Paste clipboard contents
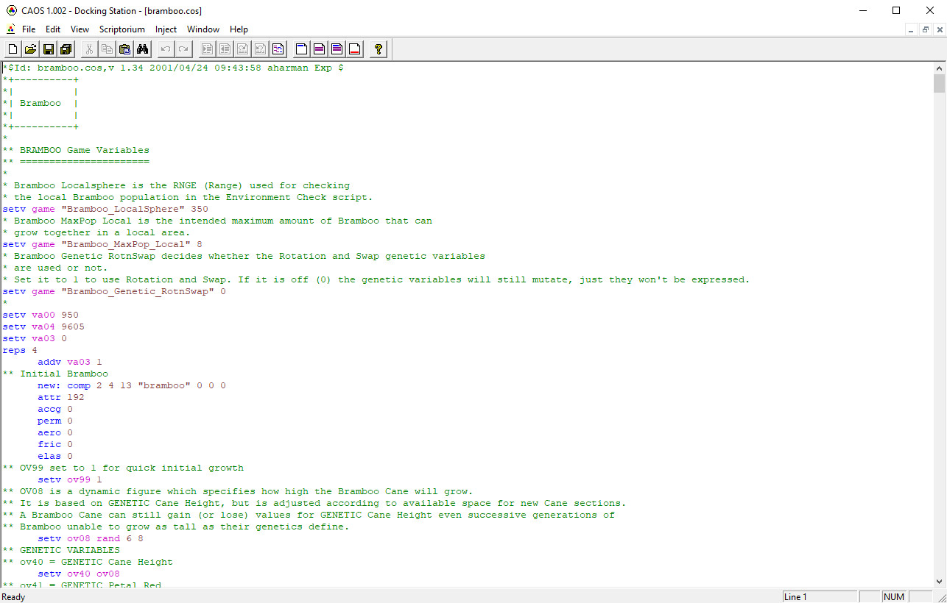This screenshot has height=603, width=947. (123, 49)
